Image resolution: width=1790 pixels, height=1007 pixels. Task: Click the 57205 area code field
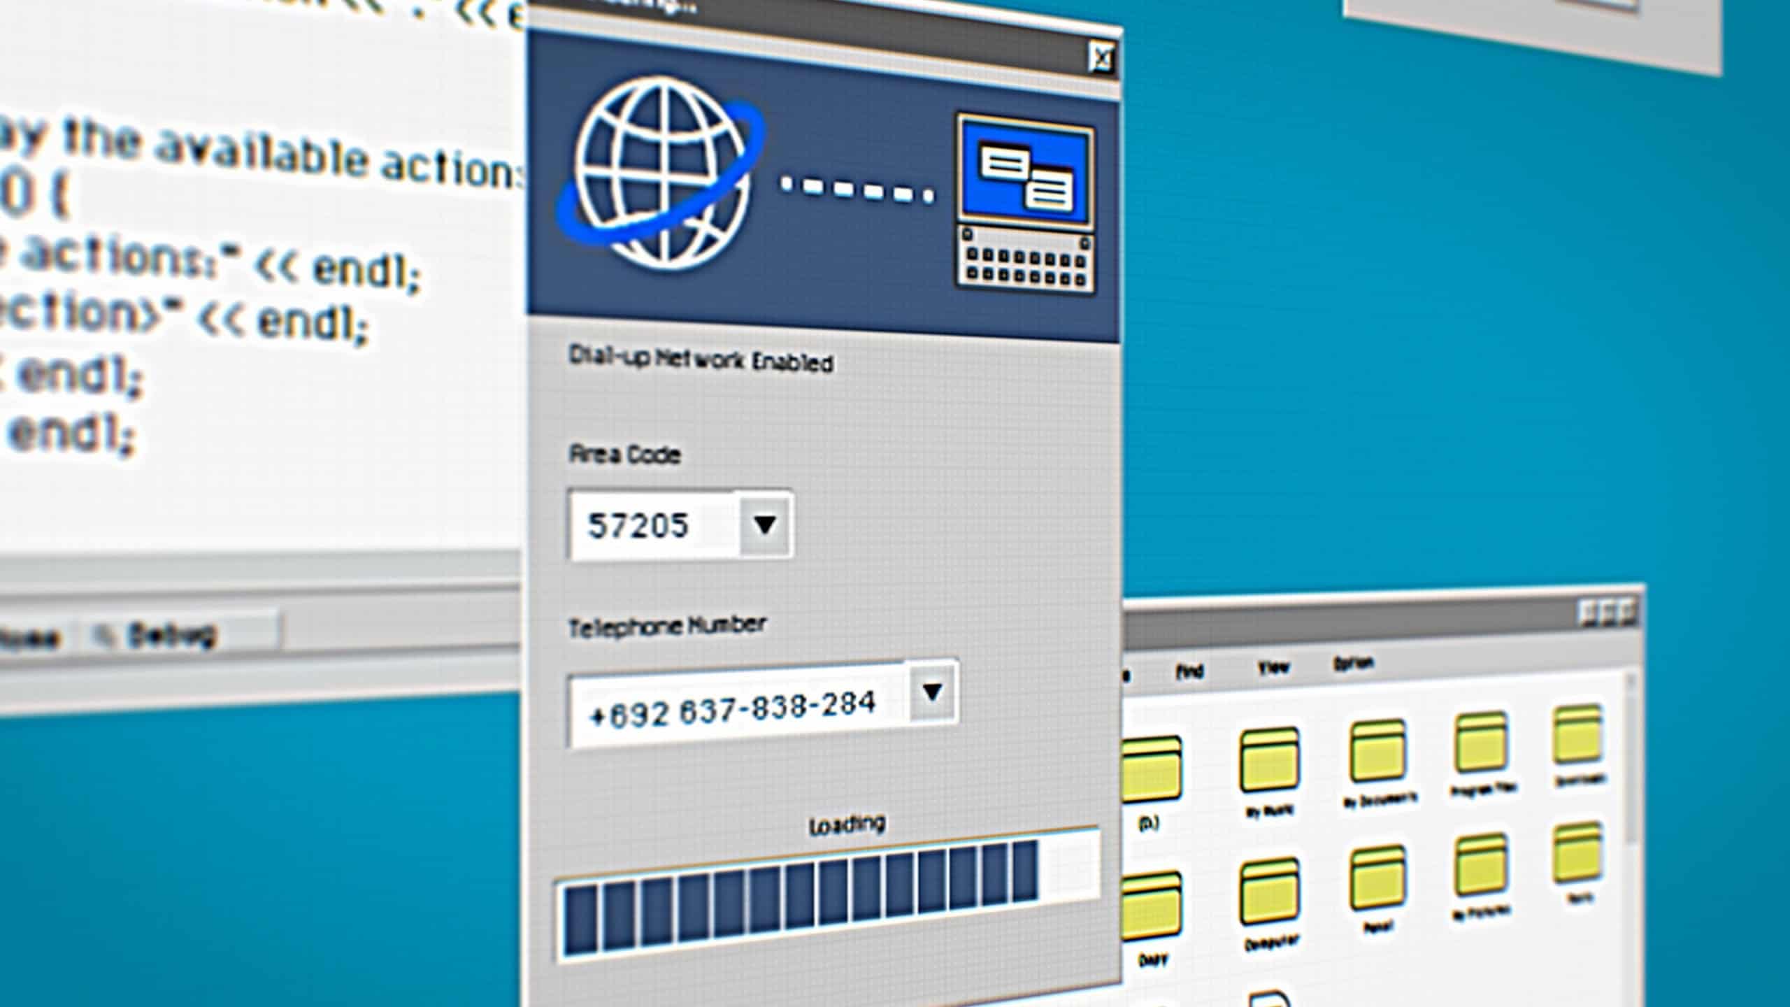[654, 525]
